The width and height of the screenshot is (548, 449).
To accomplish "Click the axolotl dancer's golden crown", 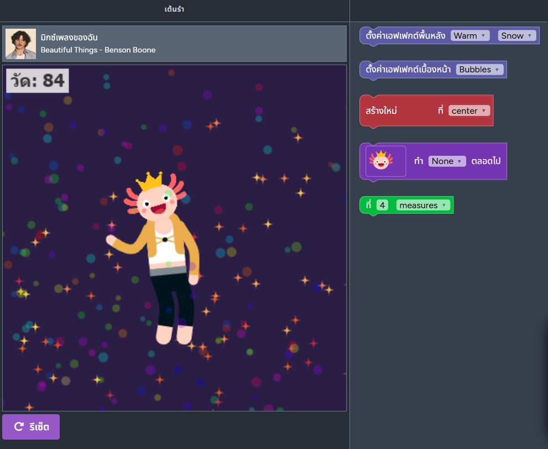I will point(149,181).
